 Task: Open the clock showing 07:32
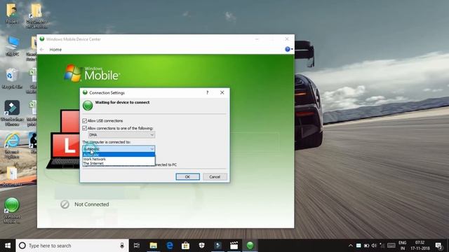pyautogui.click(x=420, y=246)
